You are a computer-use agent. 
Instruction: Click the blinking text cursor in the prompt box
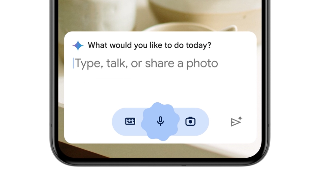pyautogui.click(x=73, y=63)
